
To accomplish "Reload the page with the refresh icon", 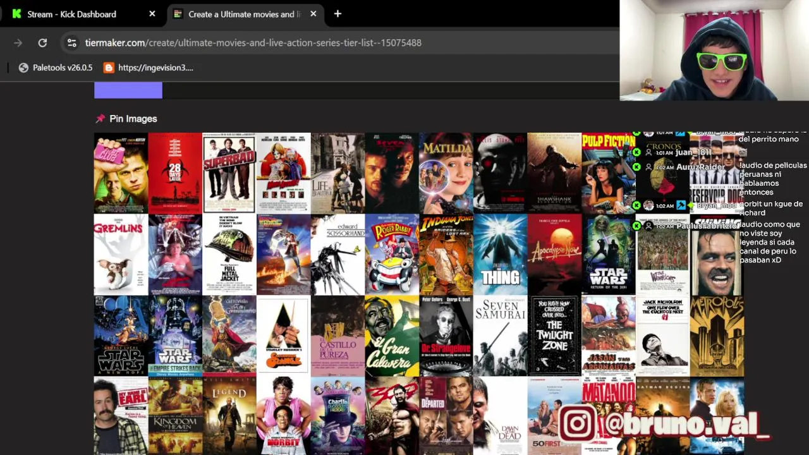I will point(42,43).
